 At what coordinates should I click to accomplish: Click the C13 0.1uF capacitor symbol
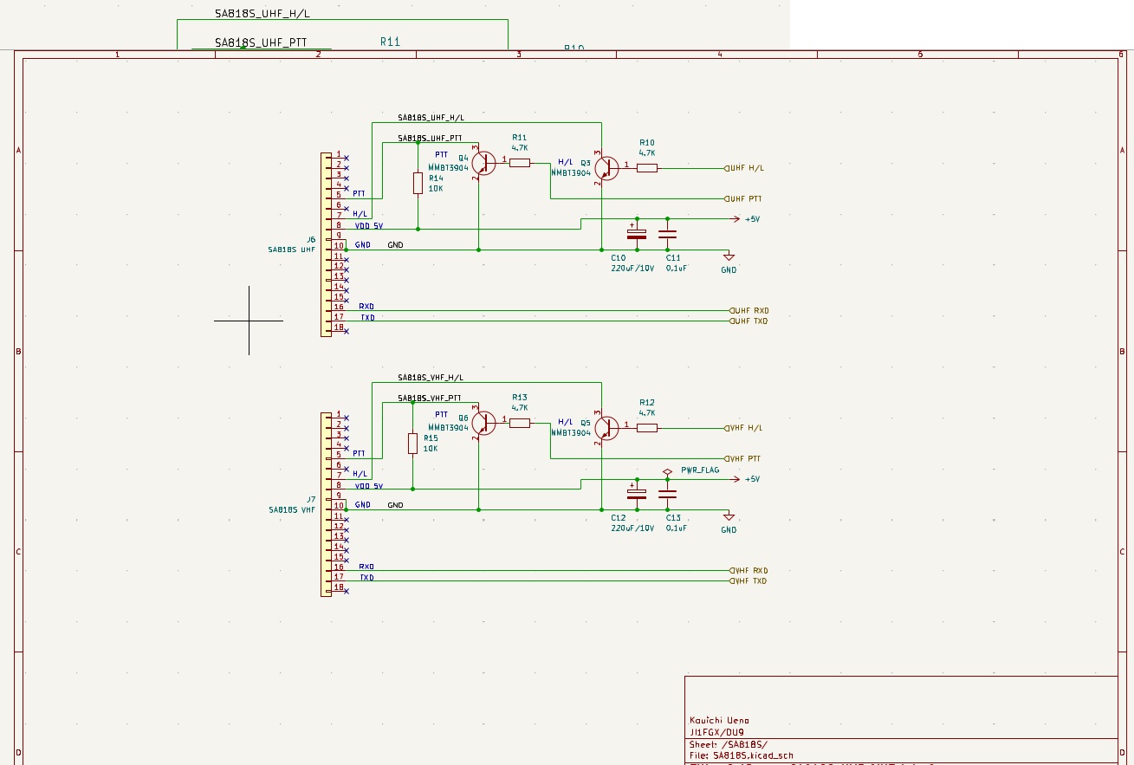(667, 494)
